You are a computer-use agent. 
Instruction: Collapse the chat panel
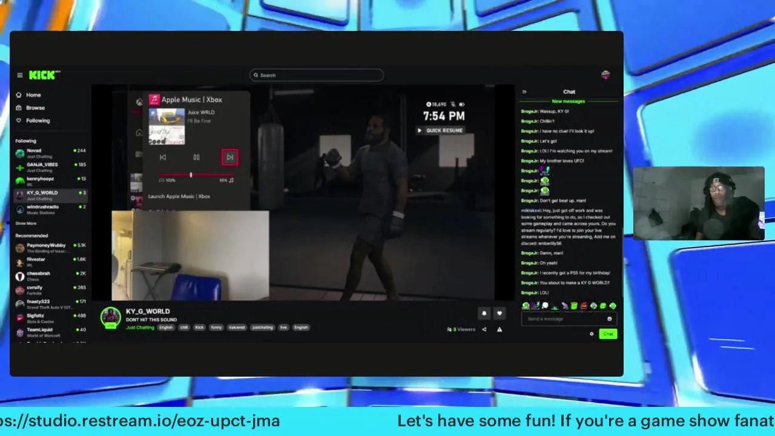click(x=524, y=92)
